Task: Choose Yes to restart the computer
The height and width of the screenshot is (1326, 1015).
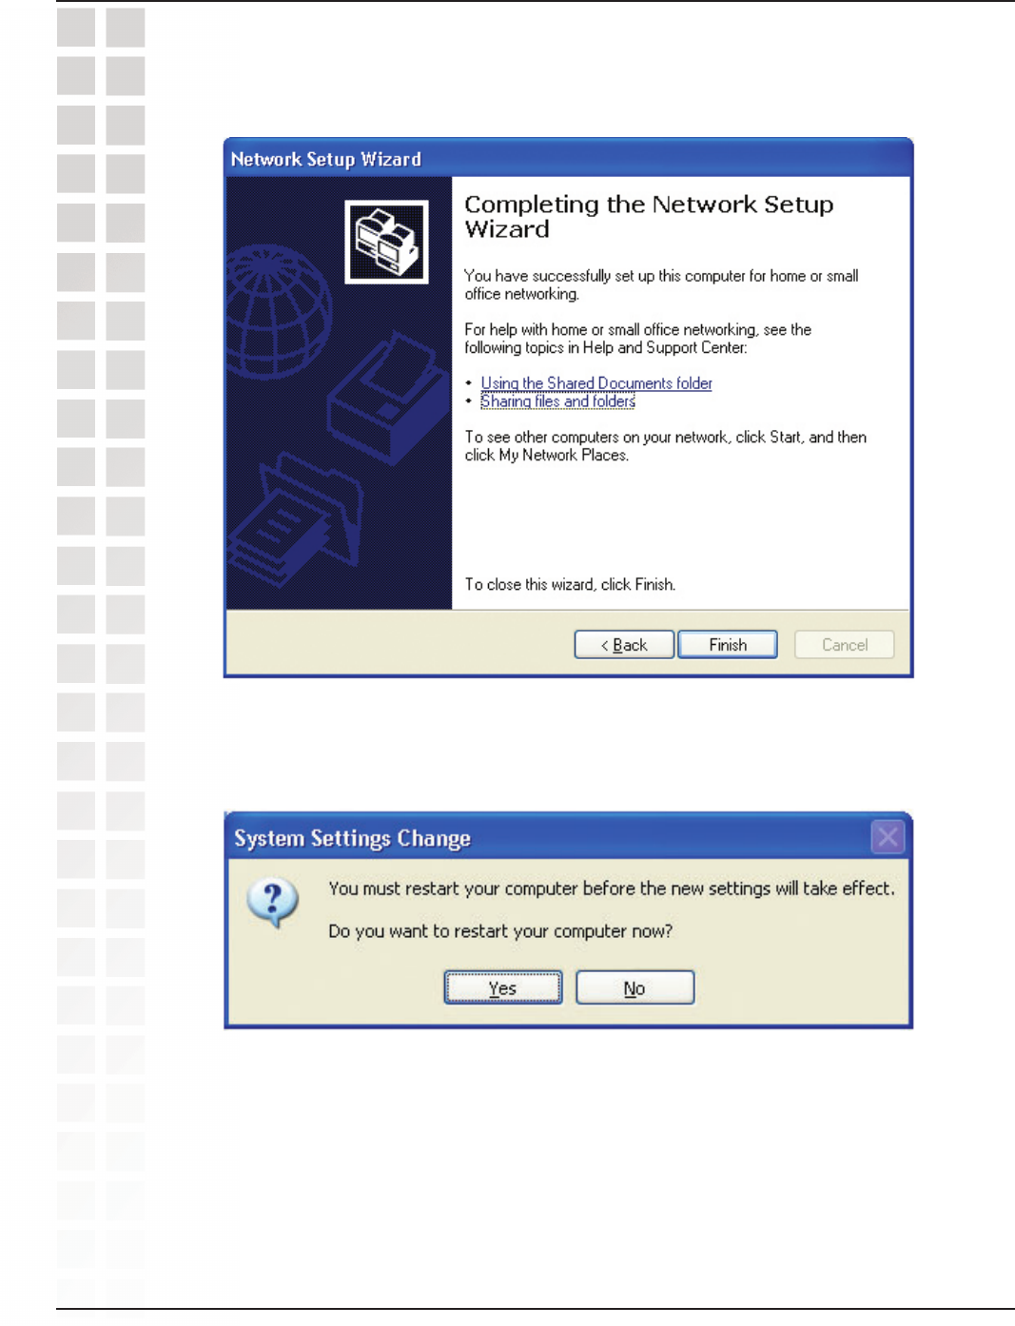Action: coord(503,987)
